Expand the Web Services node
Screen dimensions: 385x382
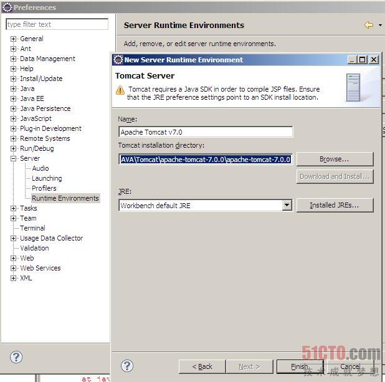coord(13,268)
